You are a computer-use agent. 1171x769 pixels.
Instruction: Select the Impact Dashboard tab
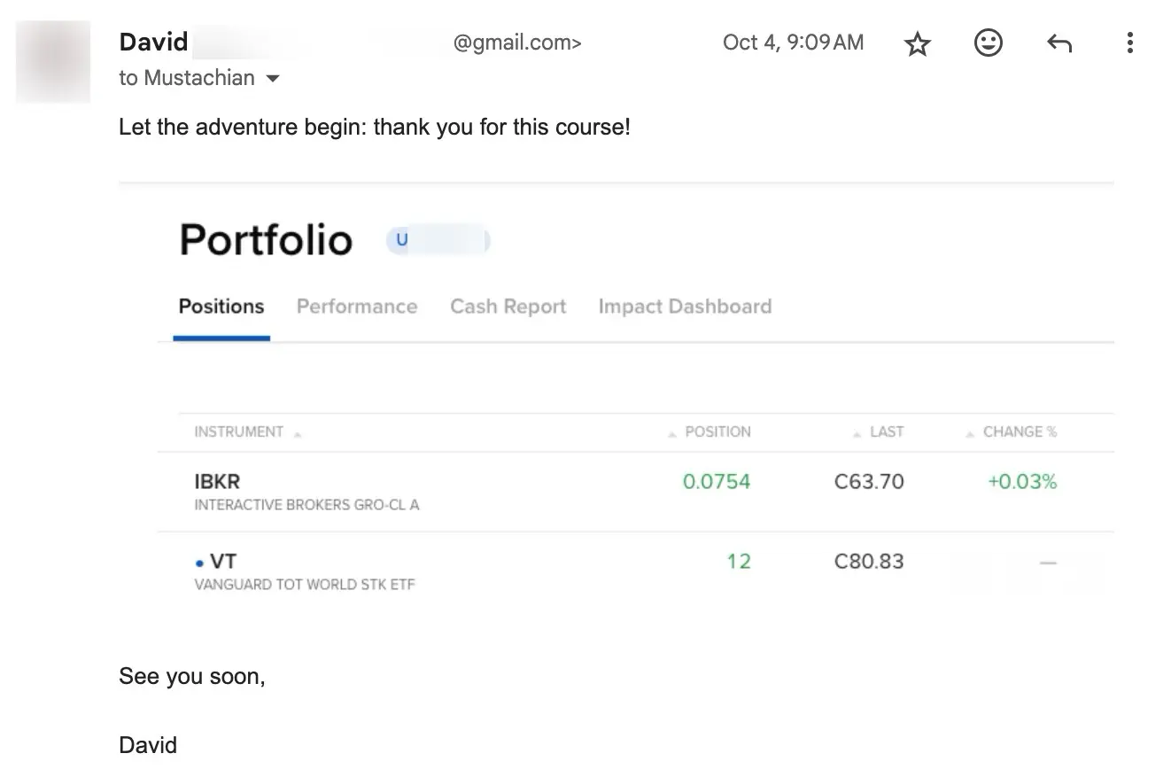tap(685, 307)
